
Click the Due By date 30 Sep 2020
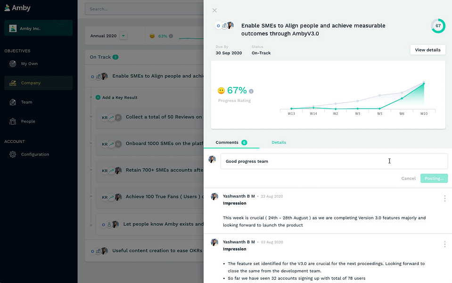[x=229, y=53]
